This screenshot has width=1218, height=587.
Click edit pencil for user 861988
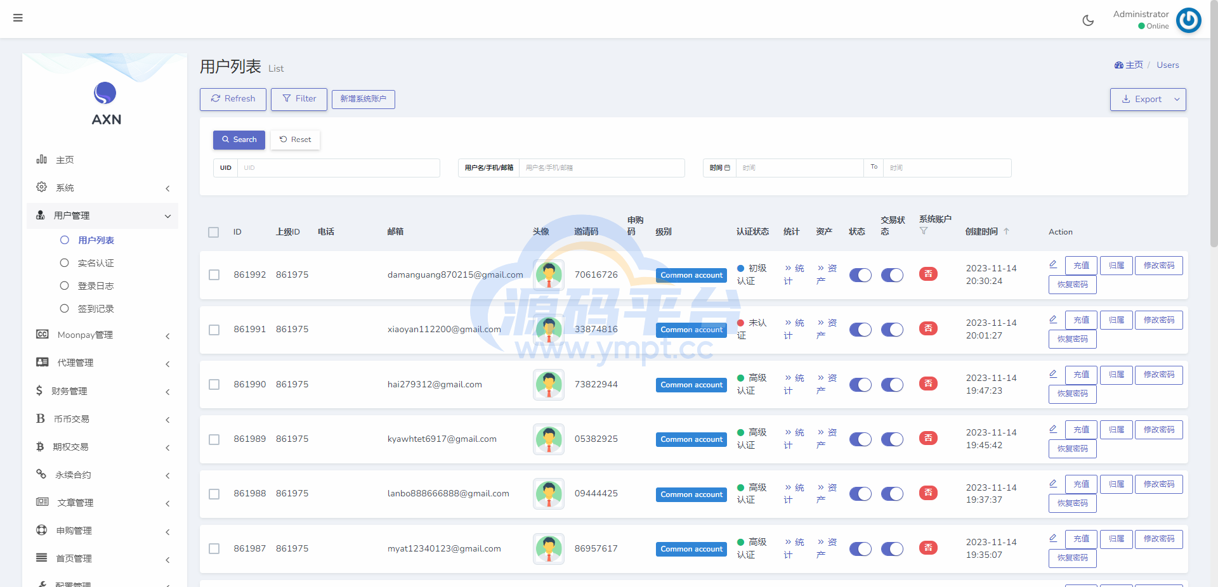1053,484
